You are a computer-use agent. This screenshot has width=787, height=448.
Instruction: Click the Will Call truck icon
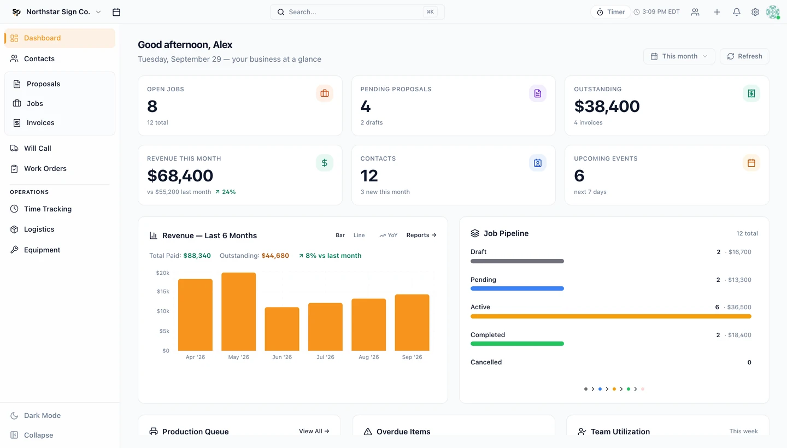pyautogui.click(x=14, y=148)
